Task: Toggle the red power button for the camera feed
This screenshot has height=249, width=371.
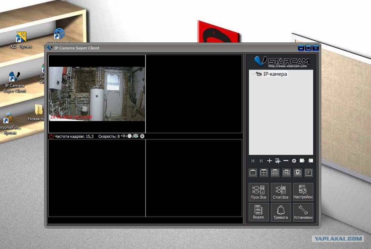Action: coord(51,136)
